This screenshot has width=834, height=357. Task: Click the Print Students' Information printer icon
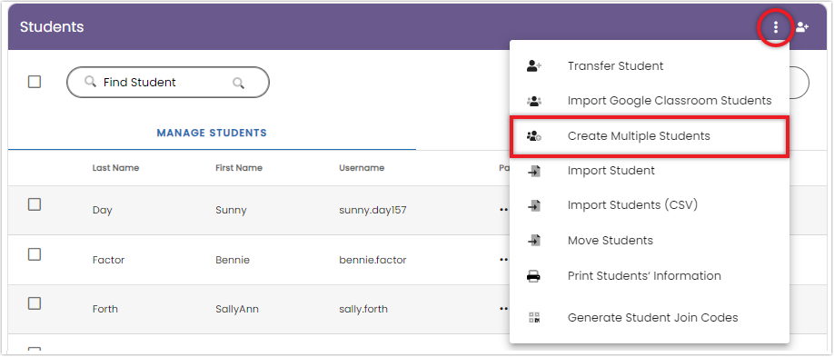click(533, 276)
